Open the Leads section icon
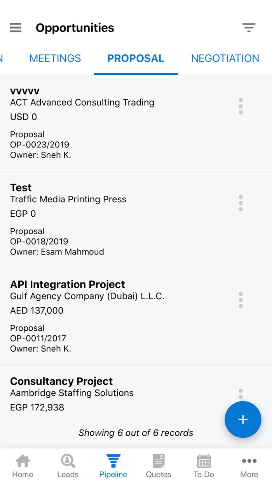This screenshot has width=272, height=484. (68, 465)
